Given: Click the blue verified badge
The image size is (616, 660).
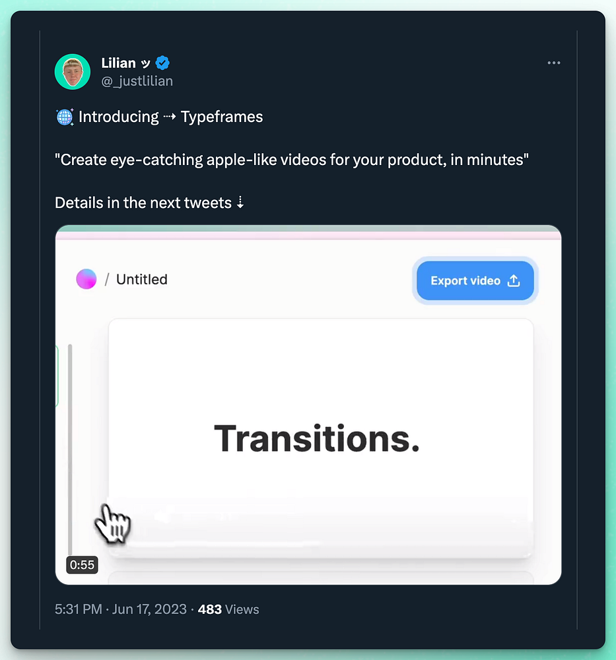Looking at the screenshot, I should [x=162, y=63].
